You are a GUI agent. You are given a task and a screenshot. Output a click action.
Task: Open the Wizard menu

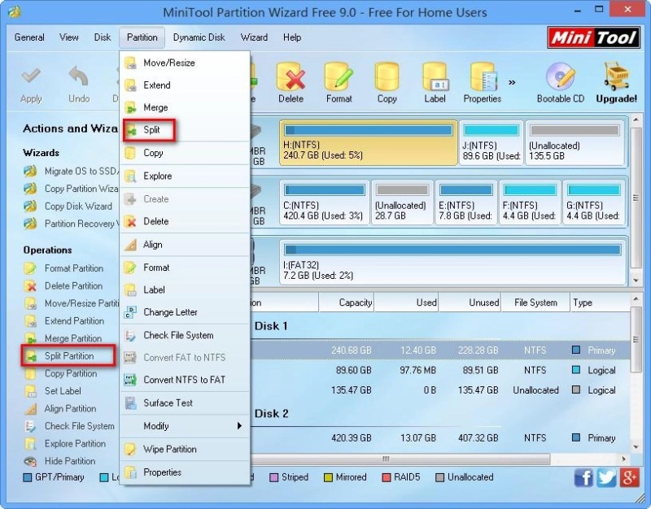pyautogui.click(x=255, y=37)
